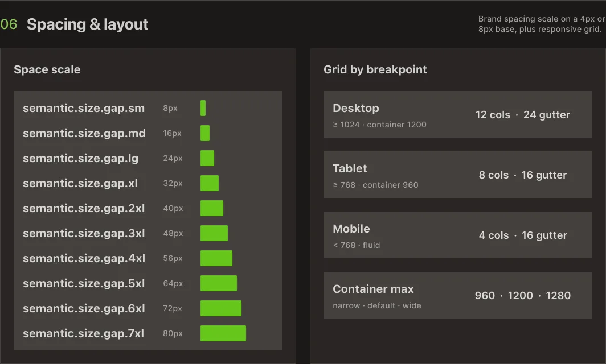Click the green bar for gap.xl
The height and width of the screenshot is (364, 606).
(x=210, y=183)
